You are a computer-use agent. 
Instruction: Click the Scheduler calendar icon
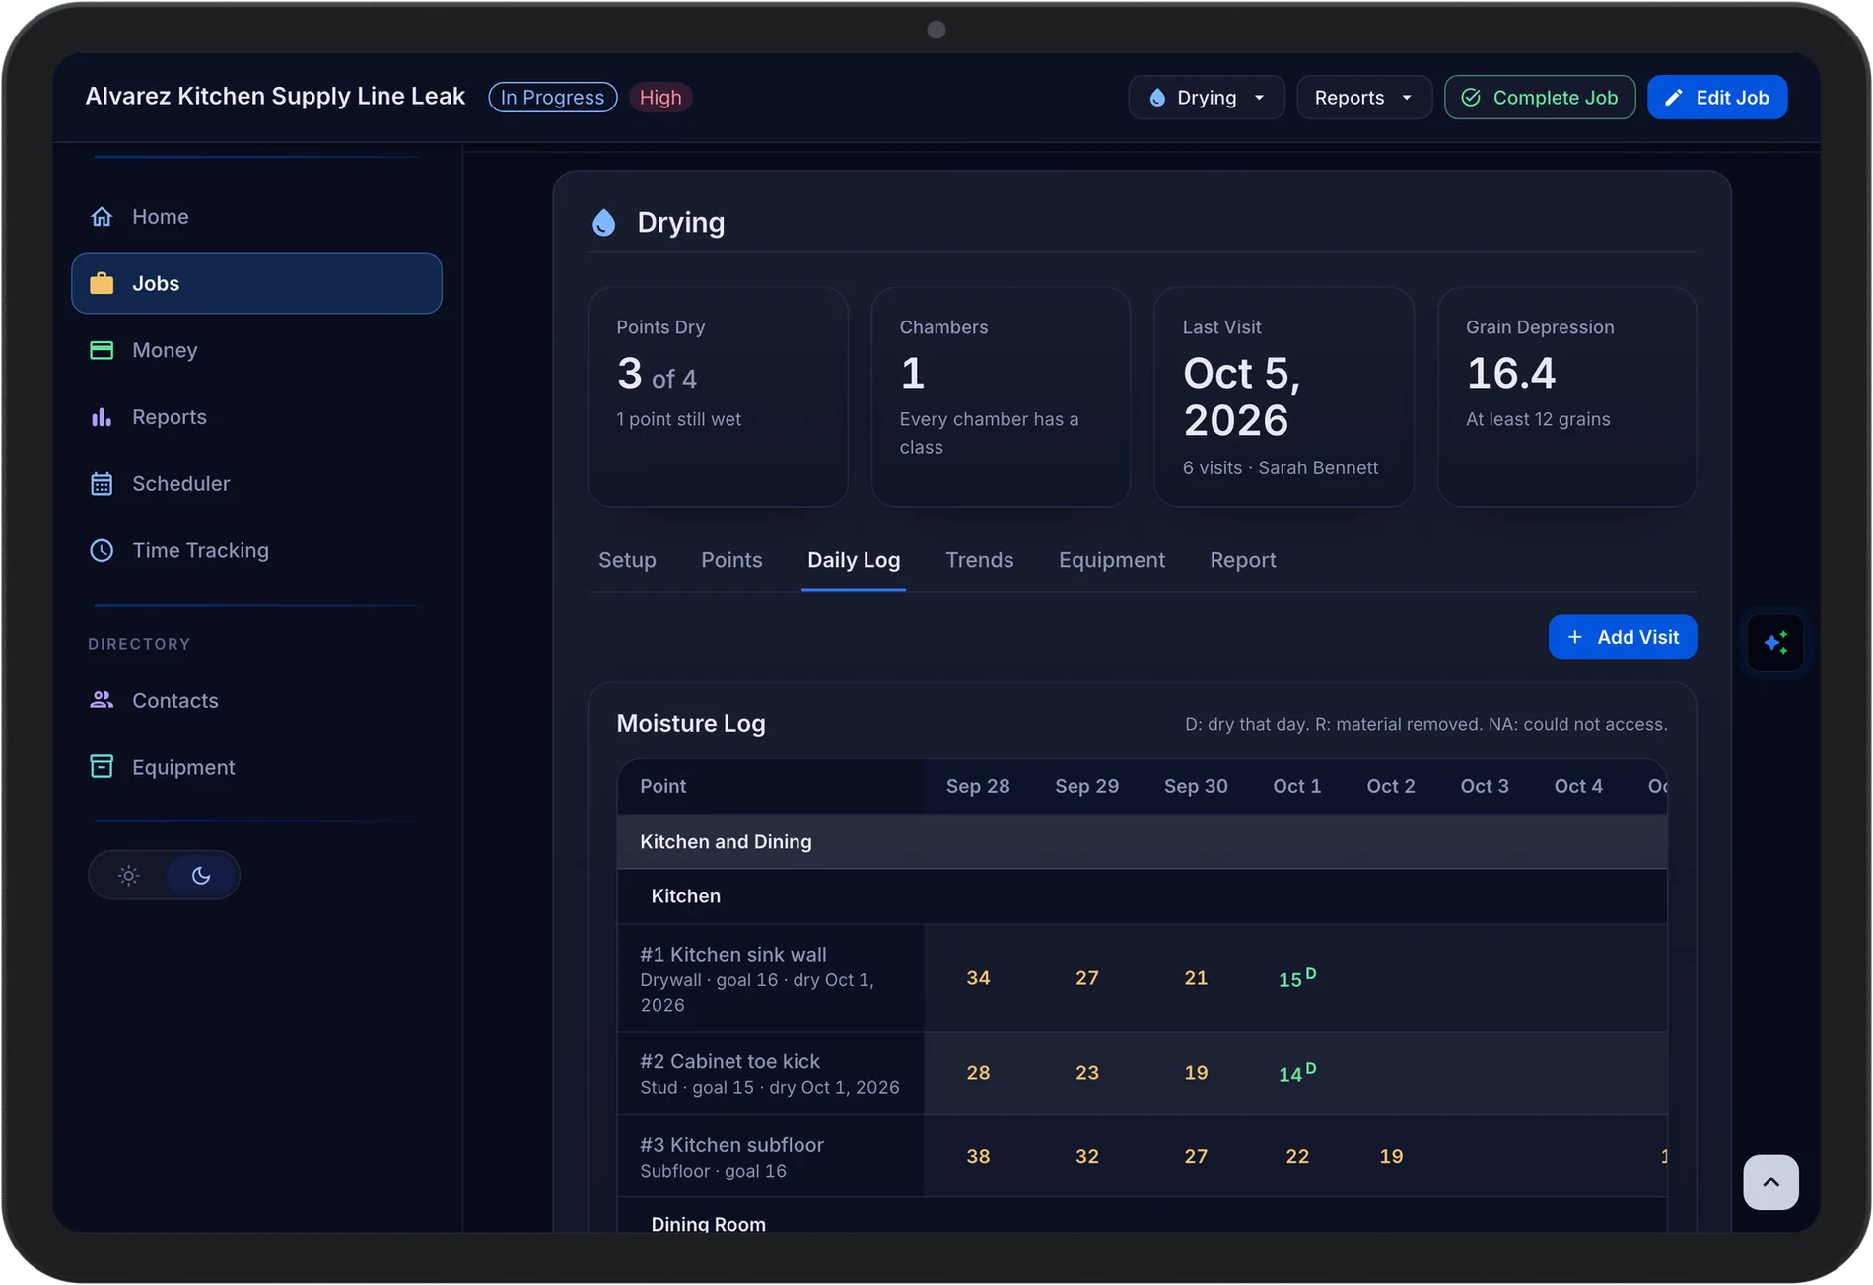coord(102,483)
